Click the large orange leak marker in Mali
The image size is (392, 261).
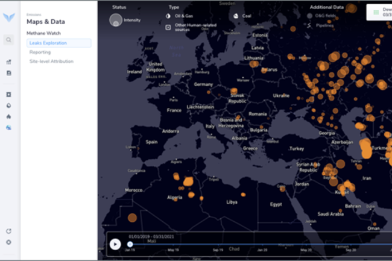click(x=132, y=218)
